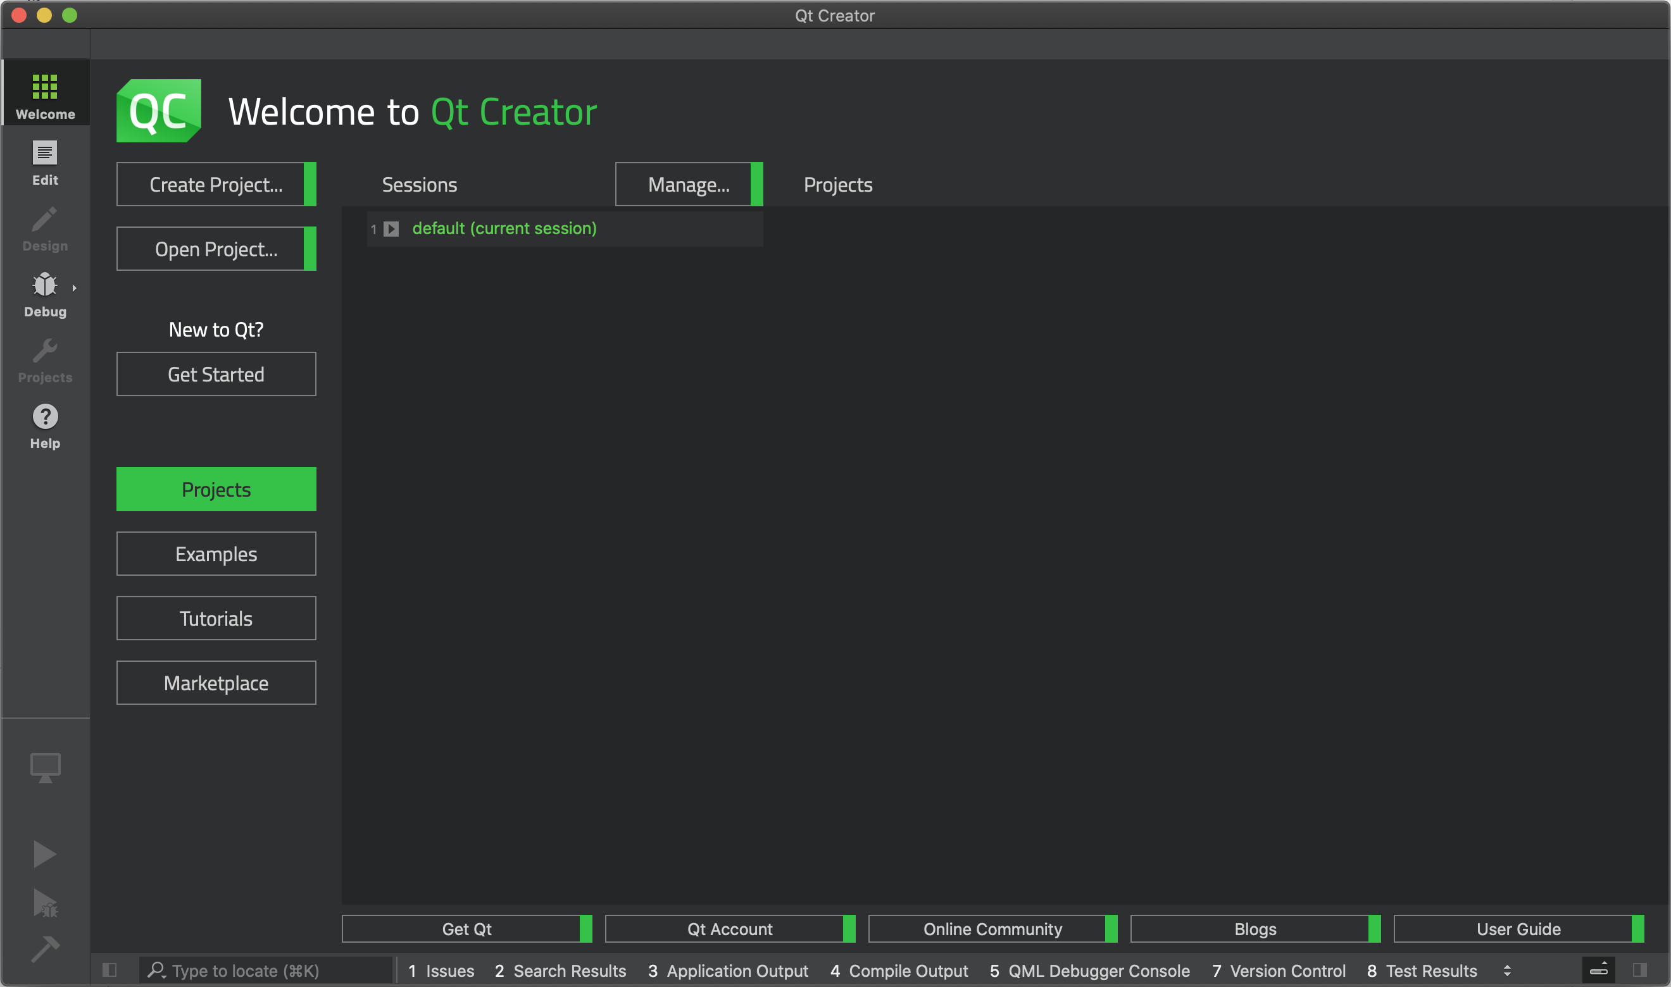This screenshot has height=987, width=1671.
Task: Click the Run play icon
Action: click(x=44, y=854)
